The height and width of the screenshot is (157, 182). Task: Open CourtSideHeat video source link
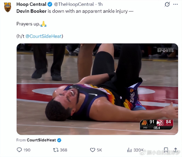[x=41, y=140]
